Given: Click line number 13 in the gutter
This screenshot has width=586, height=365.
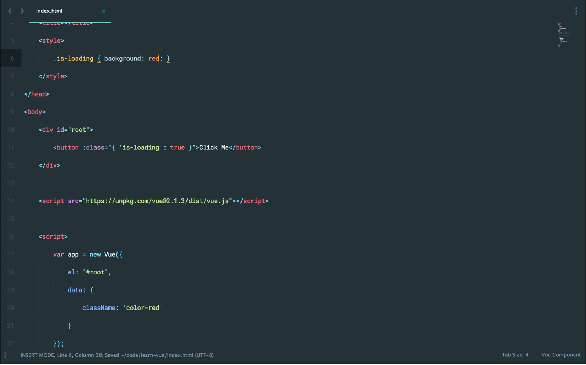Looking at the screenshot, I should (11, 183).
